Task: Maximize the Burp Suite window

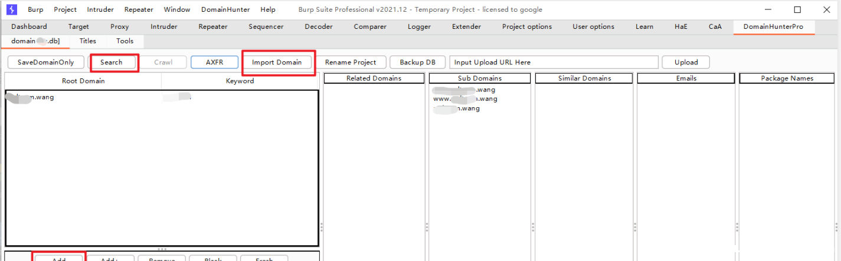Action: (x=797, y=9)
